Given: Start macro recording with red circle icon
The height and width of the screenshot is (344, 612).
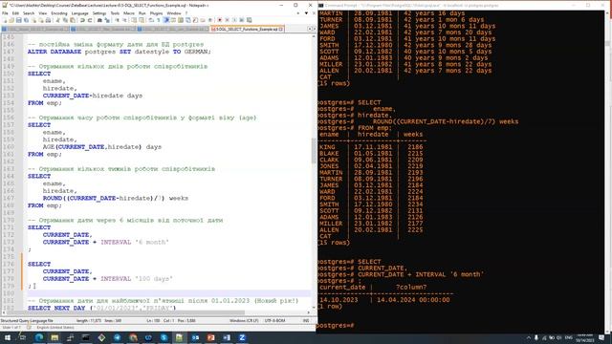Looking at the screenshot, I should (219, 20).
